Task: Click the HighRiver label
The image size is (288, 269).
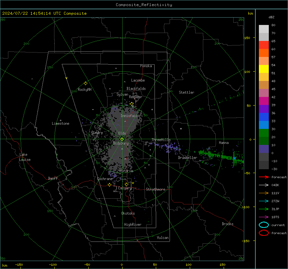Action: pos(133,225)
